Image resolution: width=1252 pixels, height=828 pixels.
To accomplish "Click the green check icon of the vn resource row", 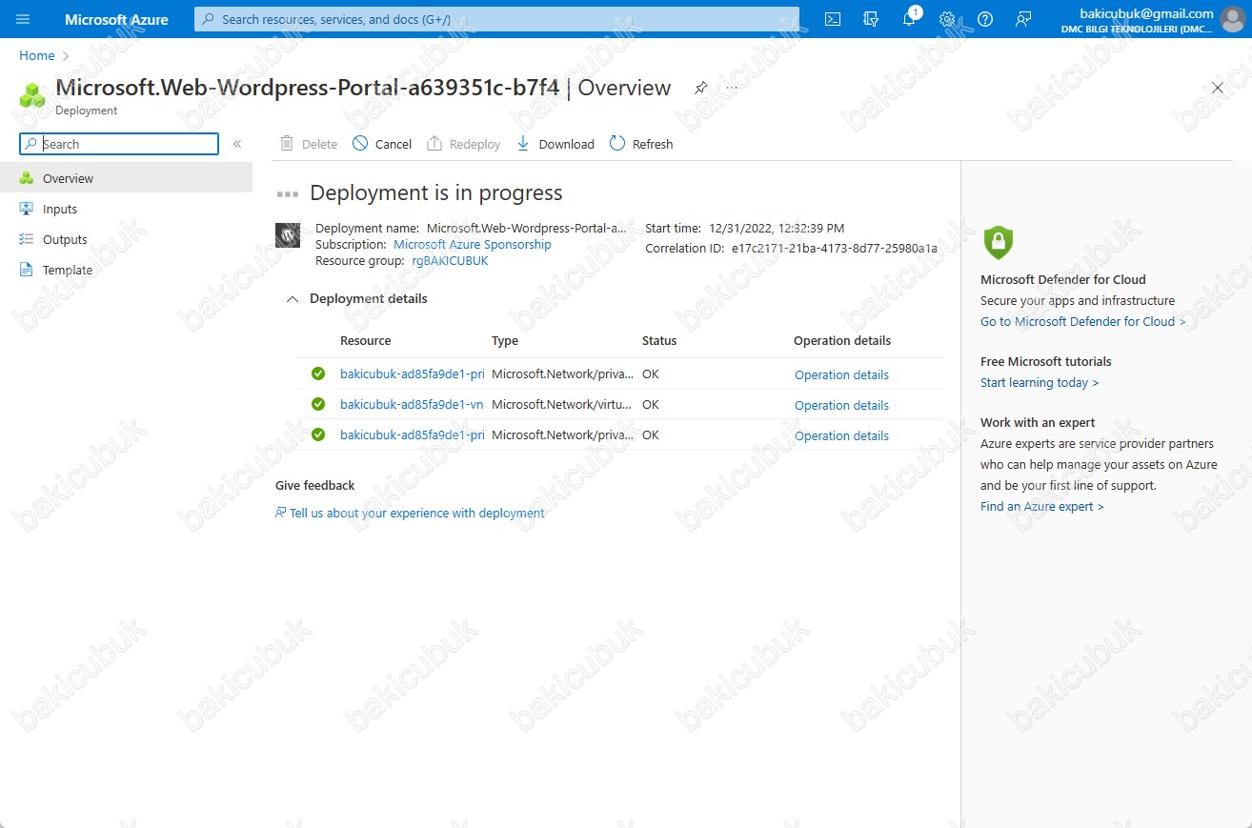I will tap(318, 404).
